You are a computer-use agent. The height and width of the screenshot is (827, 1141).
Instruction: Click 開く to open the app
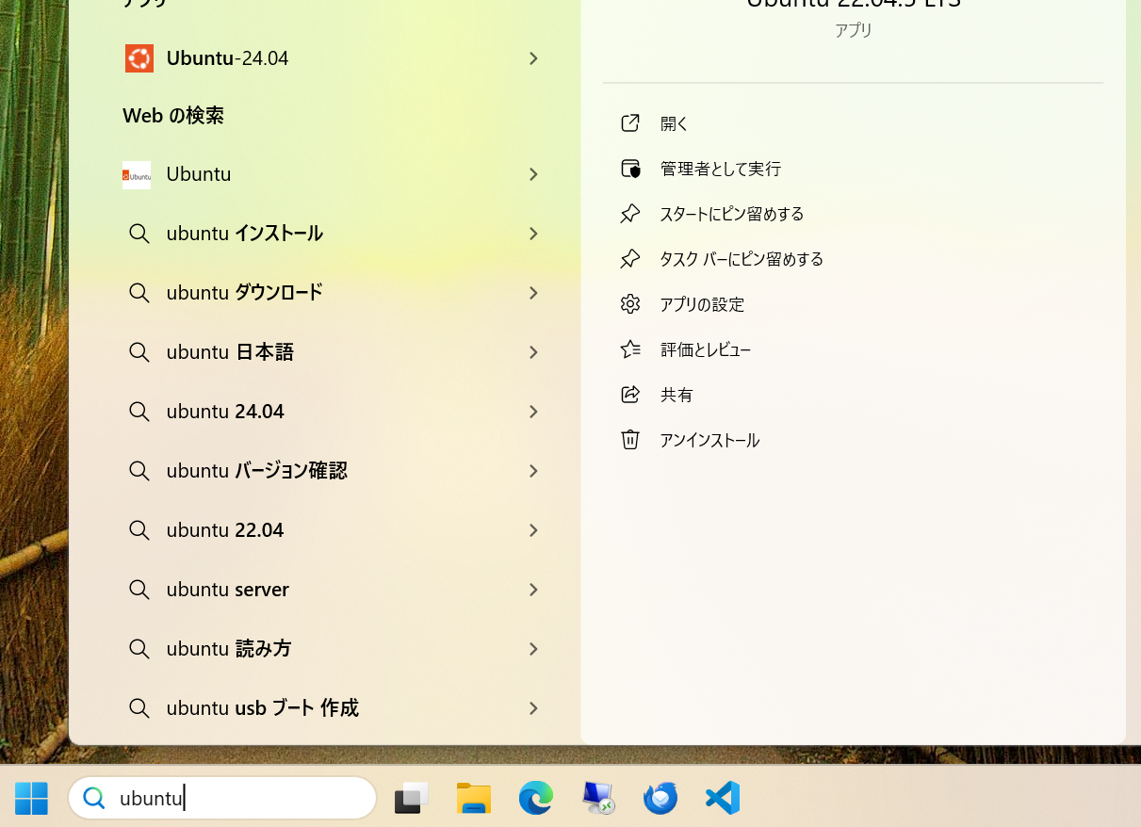[x=674, y=122]
